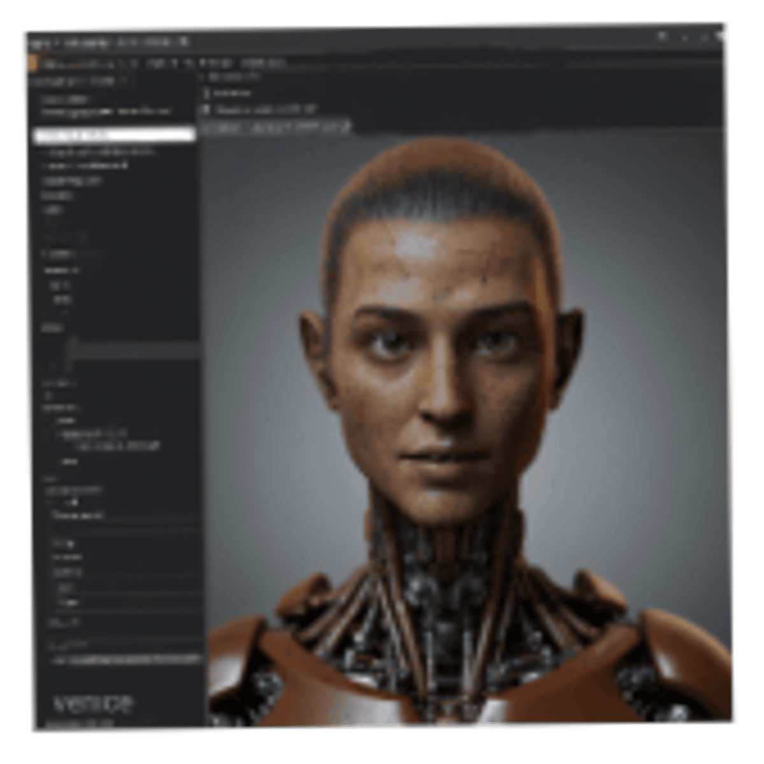Select the white highlighted row in left panel
Screen dimensions: 764x764
(114, 136)
